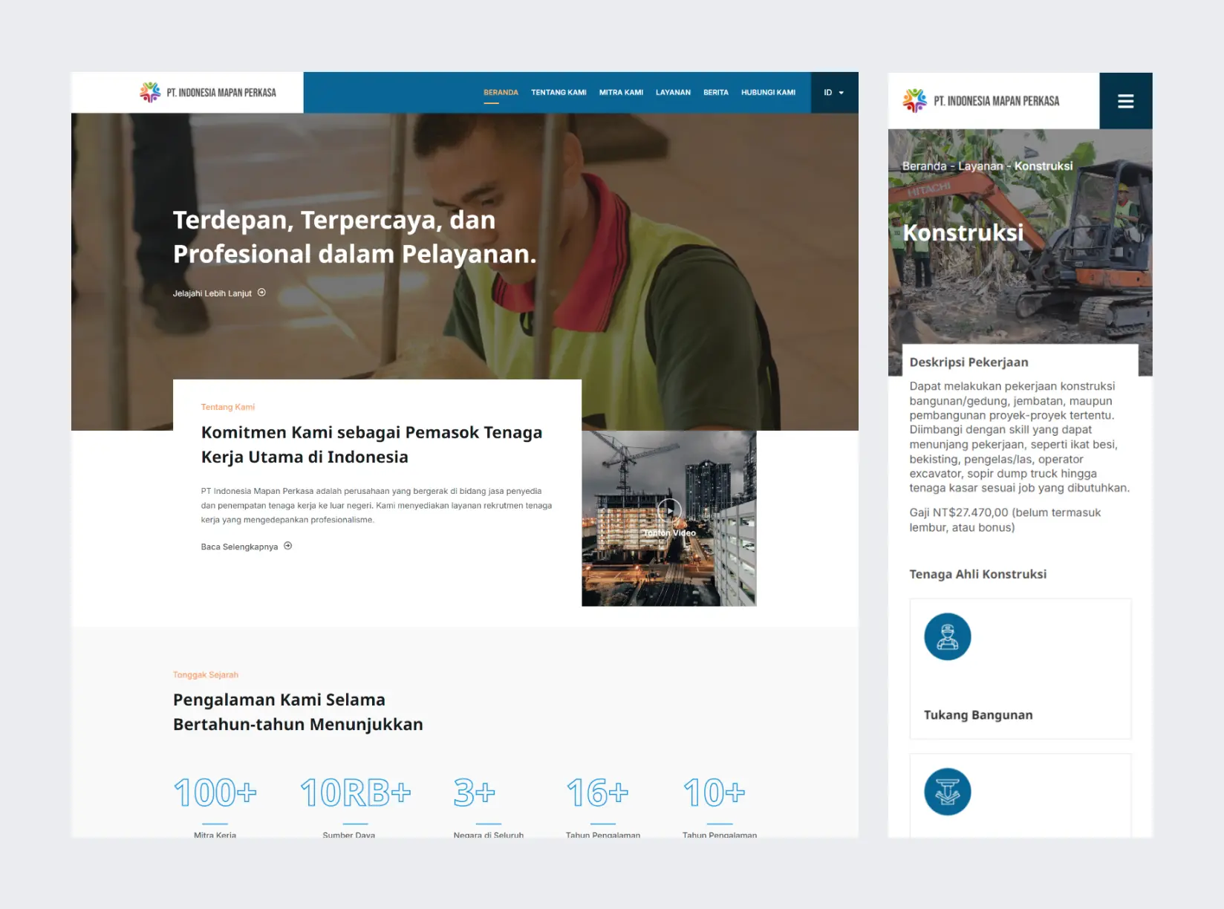The height and width of the screenshot is (909, 1224).
Task: Click the desktop PT Indonesia Mapan Perkasa logo
Action: (208, 93)
